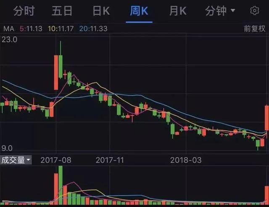Image resolution: width=269 pixels, height=207 pixels.
Task: Click the 2017-11 date axis marker
Action: [x=110, y=160]
